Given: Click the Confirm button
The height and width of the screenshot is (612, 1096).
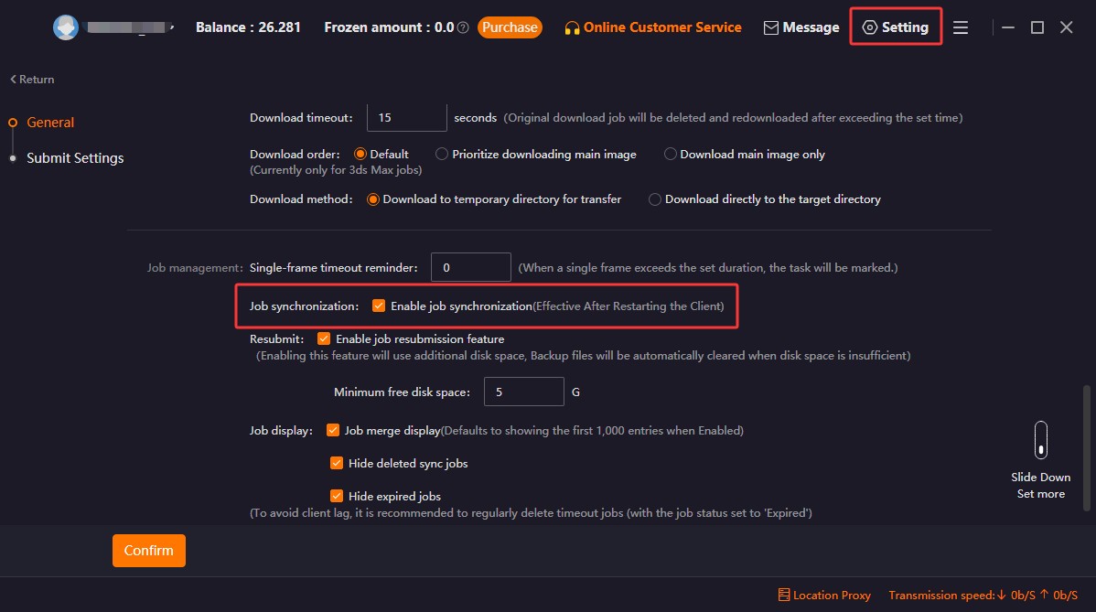Looking at the screenshot, I should [x=148, y=550].
